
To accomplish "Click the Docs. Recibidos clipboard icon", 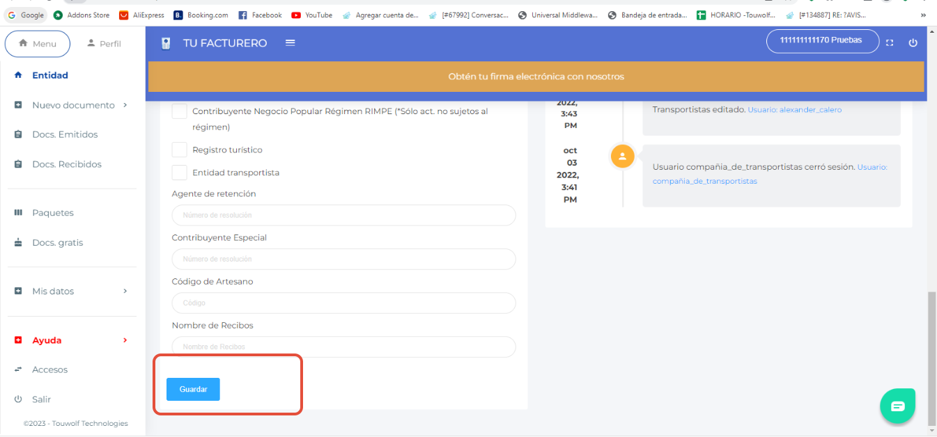I will click(18, 164).
